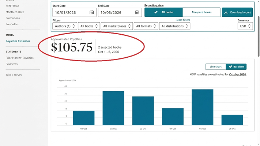
Task: Open KENP Read in the sidebar
Action: 12,6
